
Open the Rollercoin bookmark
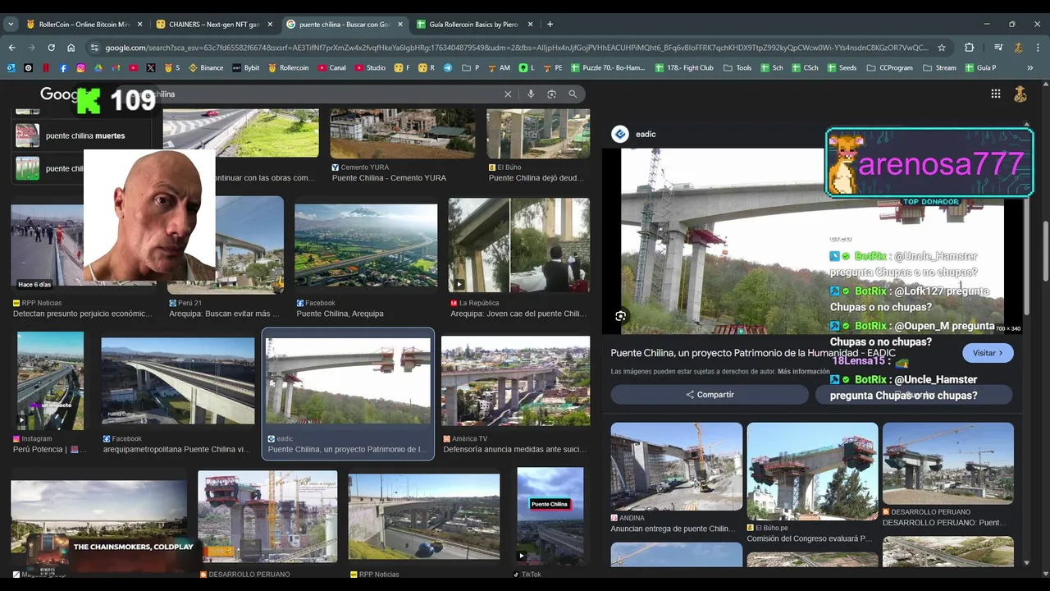pos(288,68)
